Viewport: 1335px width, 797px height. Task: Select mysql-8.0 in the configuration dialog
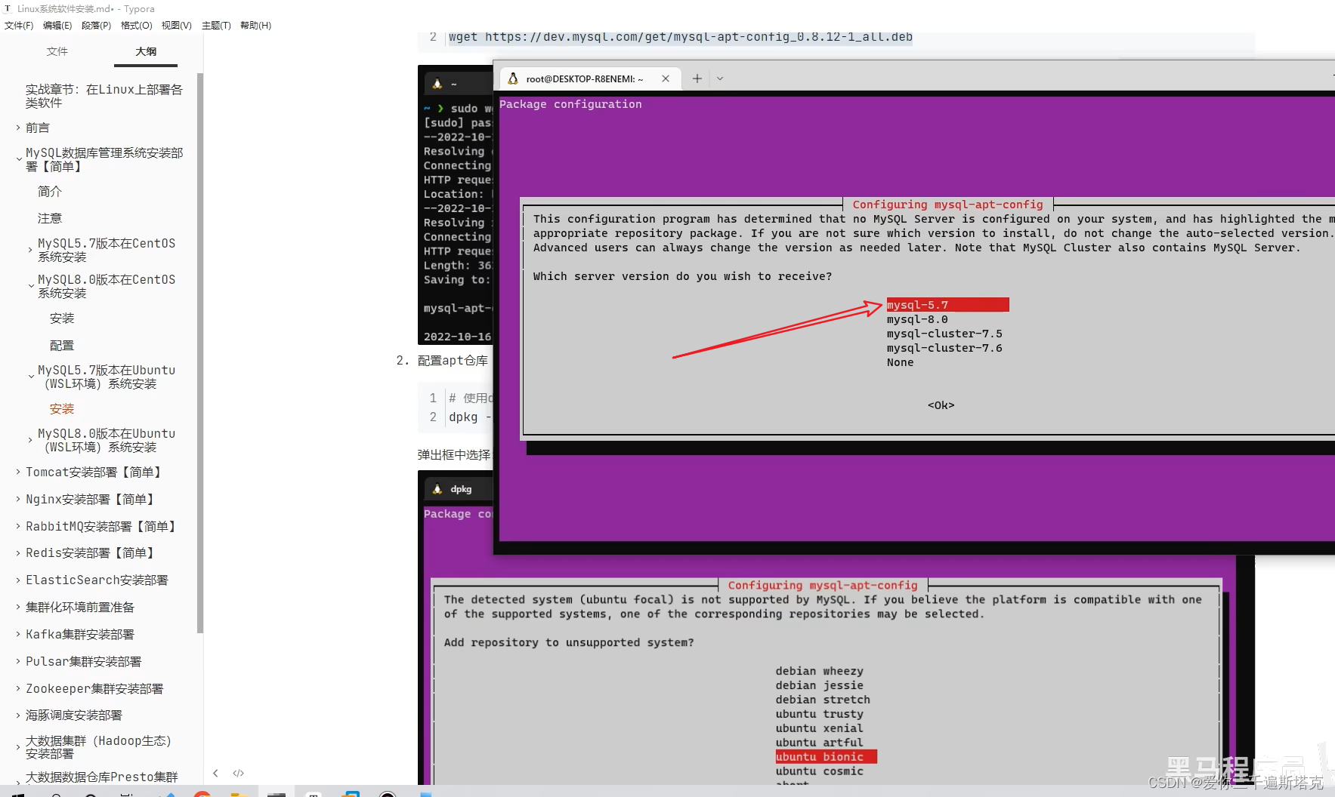917,318
